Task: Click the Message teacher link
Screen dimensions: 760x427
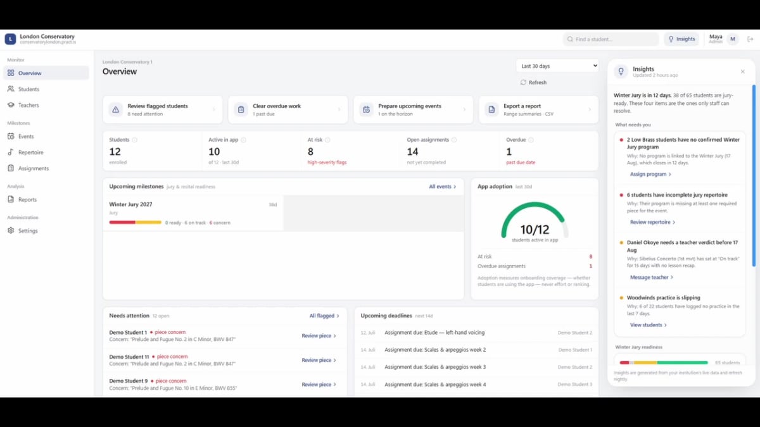Action: tap(651, 277)
